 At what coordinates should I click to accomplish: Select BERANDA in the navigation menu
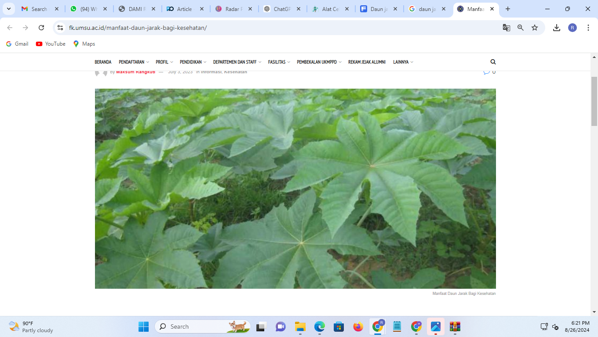(x=103, y=62)
